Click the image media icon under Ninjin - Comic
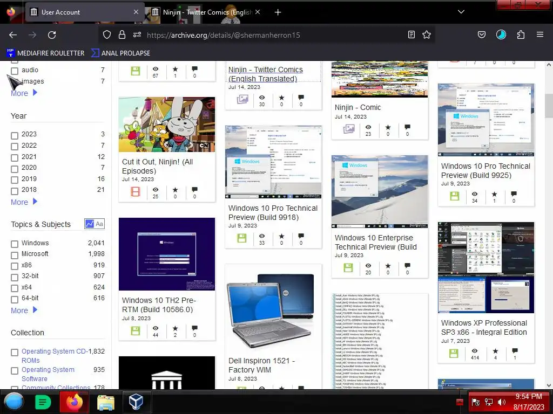553x414 pixels. click(349, 129)
